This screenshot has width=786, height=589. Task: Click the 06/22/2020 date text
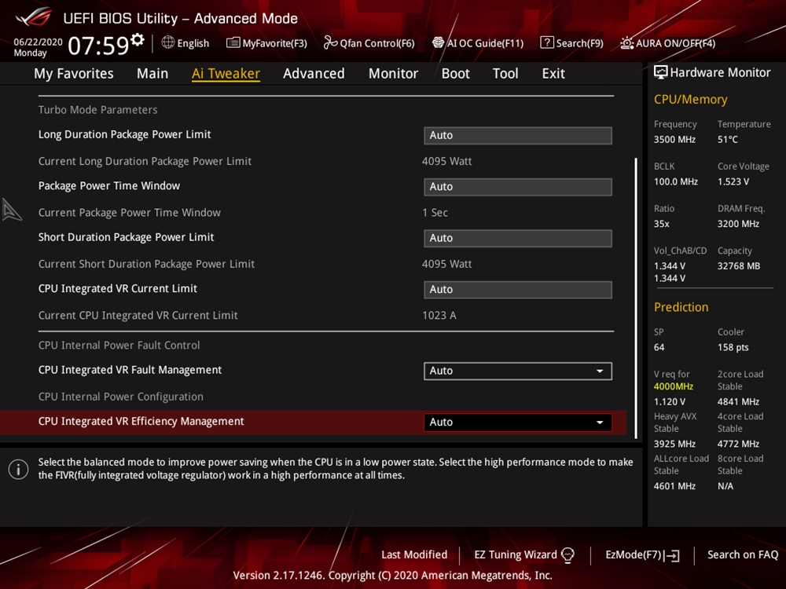38,42
